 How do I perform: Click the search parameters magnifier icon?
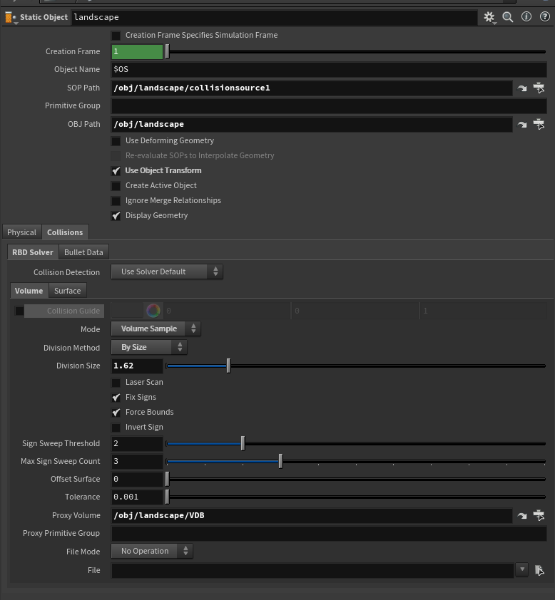pos(507,17)
